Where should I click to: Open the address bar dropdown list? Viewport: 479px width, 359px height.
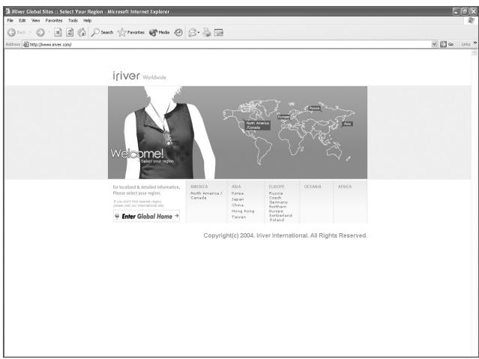[434, 45]
